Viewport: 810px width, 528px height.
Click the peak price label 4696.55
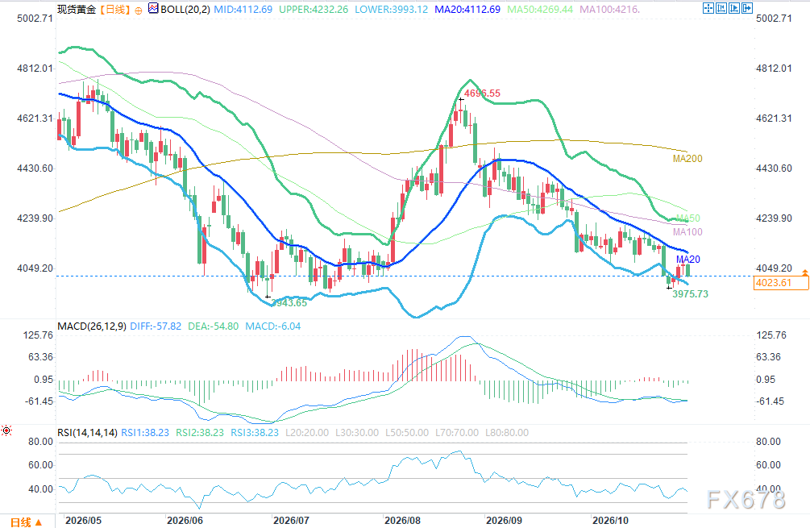tap(483, 94)
